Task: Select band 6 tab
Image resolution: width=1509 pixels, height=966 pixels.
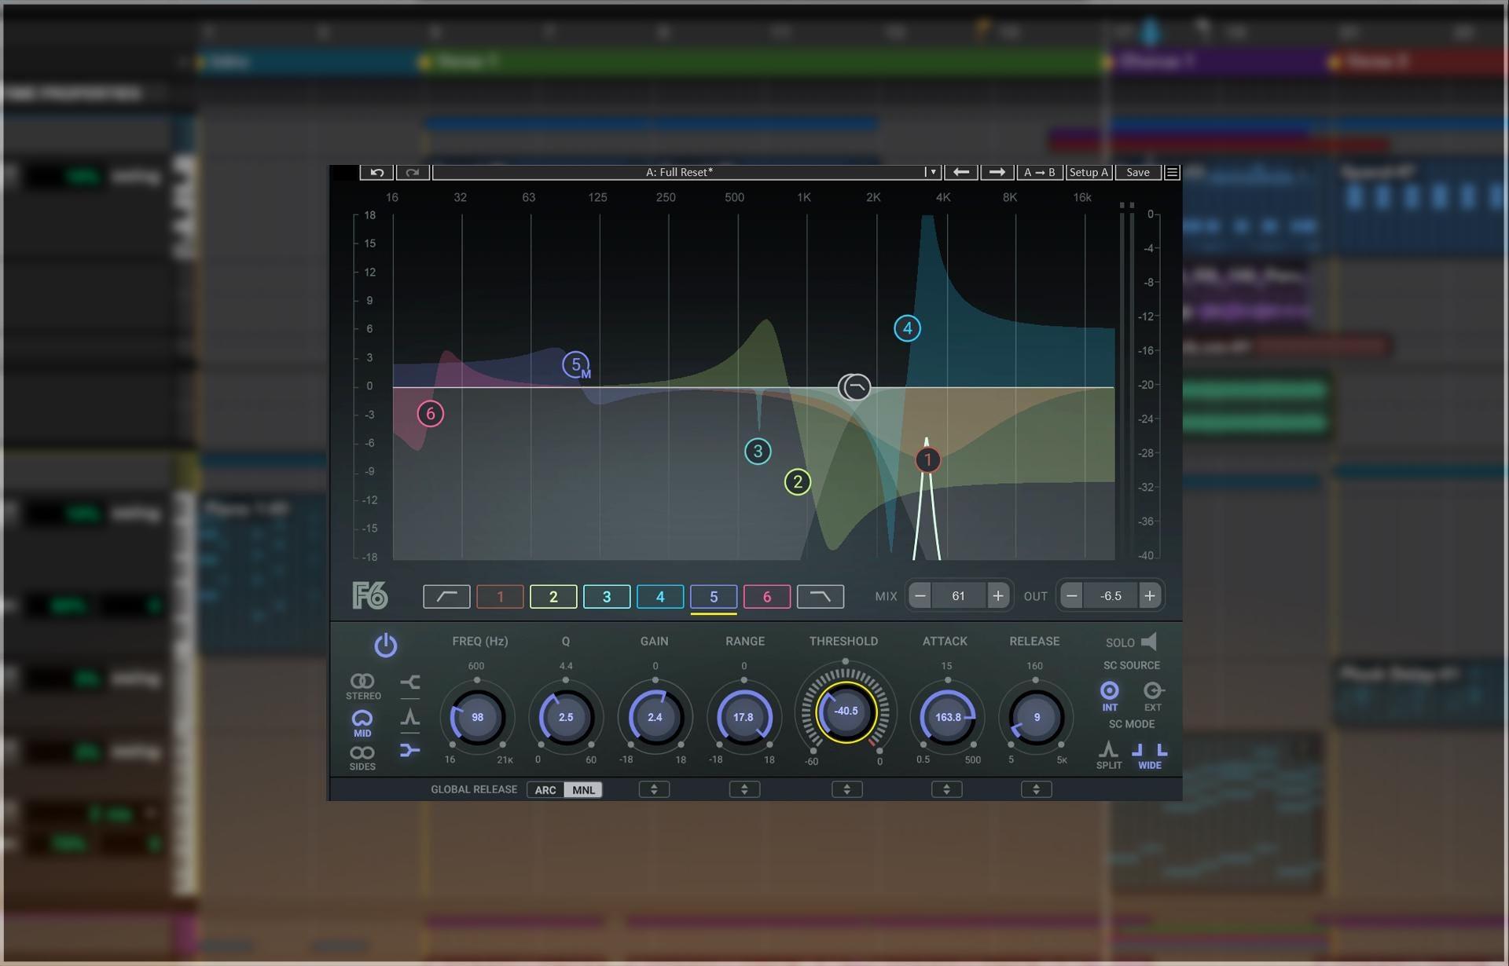Action: pos(767,596)
